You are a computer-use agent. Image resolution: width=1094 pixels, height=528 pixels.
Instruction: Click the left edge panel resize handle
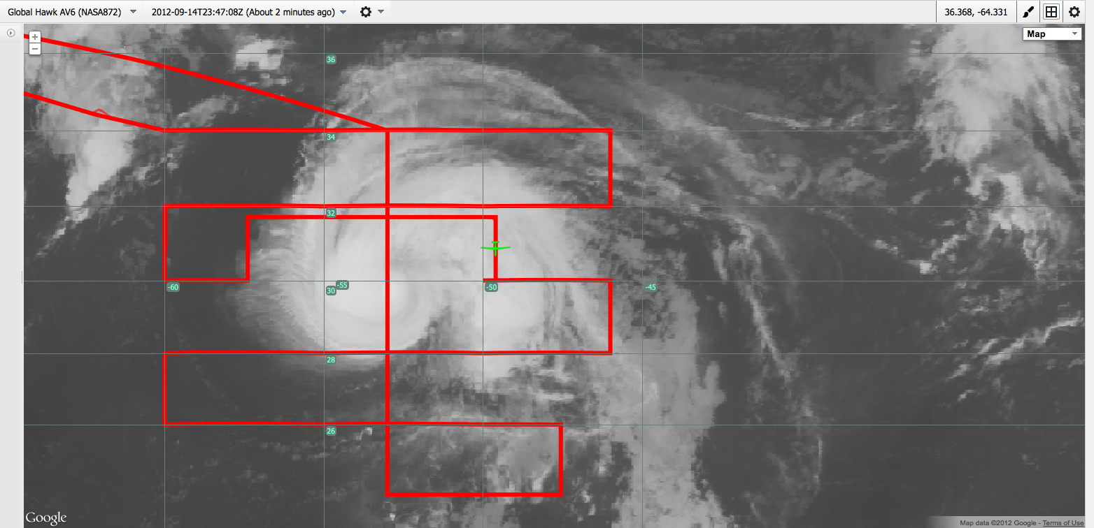(22, 277)
